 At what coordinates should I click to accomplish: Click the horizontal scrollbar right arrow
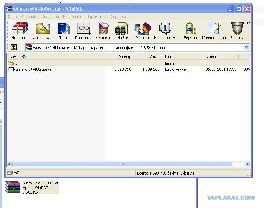[x=247, y=164]
